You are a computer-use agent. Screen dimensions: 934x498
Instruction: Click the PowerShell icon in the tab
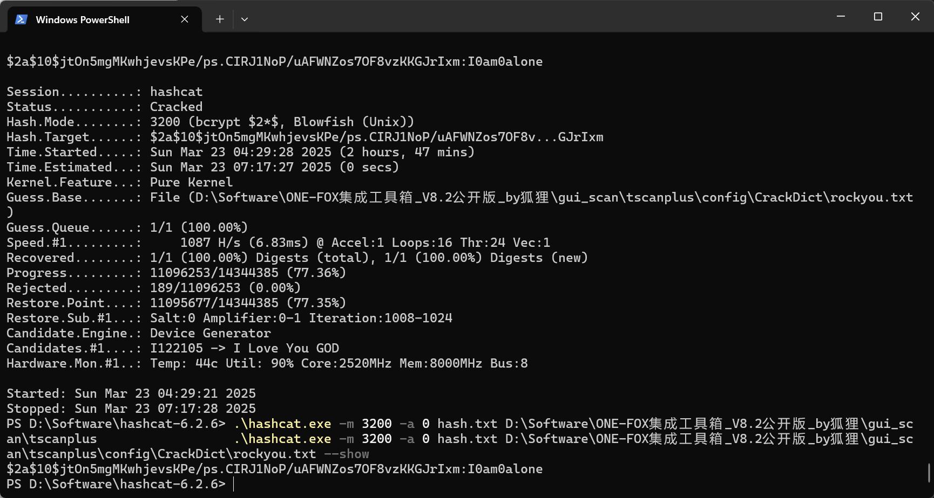tap(21, 19)
